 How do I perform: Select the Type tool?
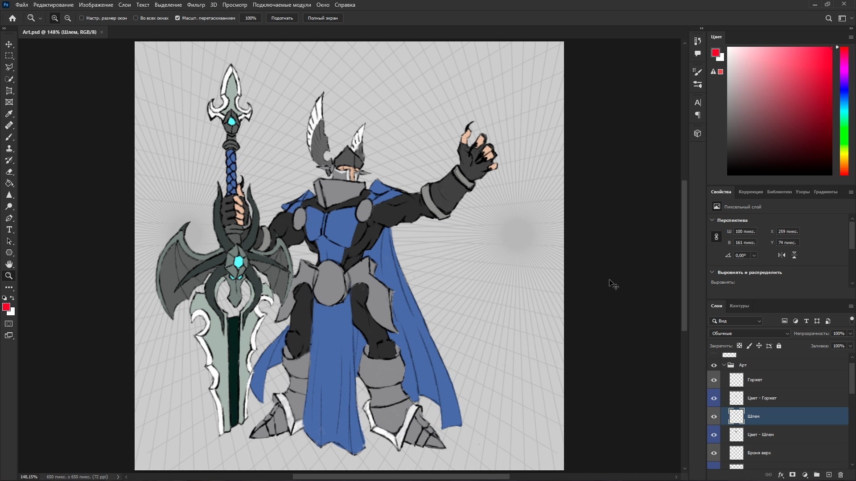[x=9, y=229]
